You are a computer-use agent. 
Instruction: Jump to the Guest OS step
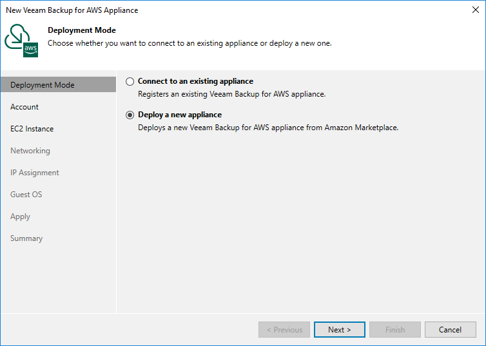tap(26, 195)
